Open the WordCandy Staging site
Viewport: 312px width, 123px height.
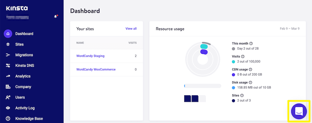point(90,56)
